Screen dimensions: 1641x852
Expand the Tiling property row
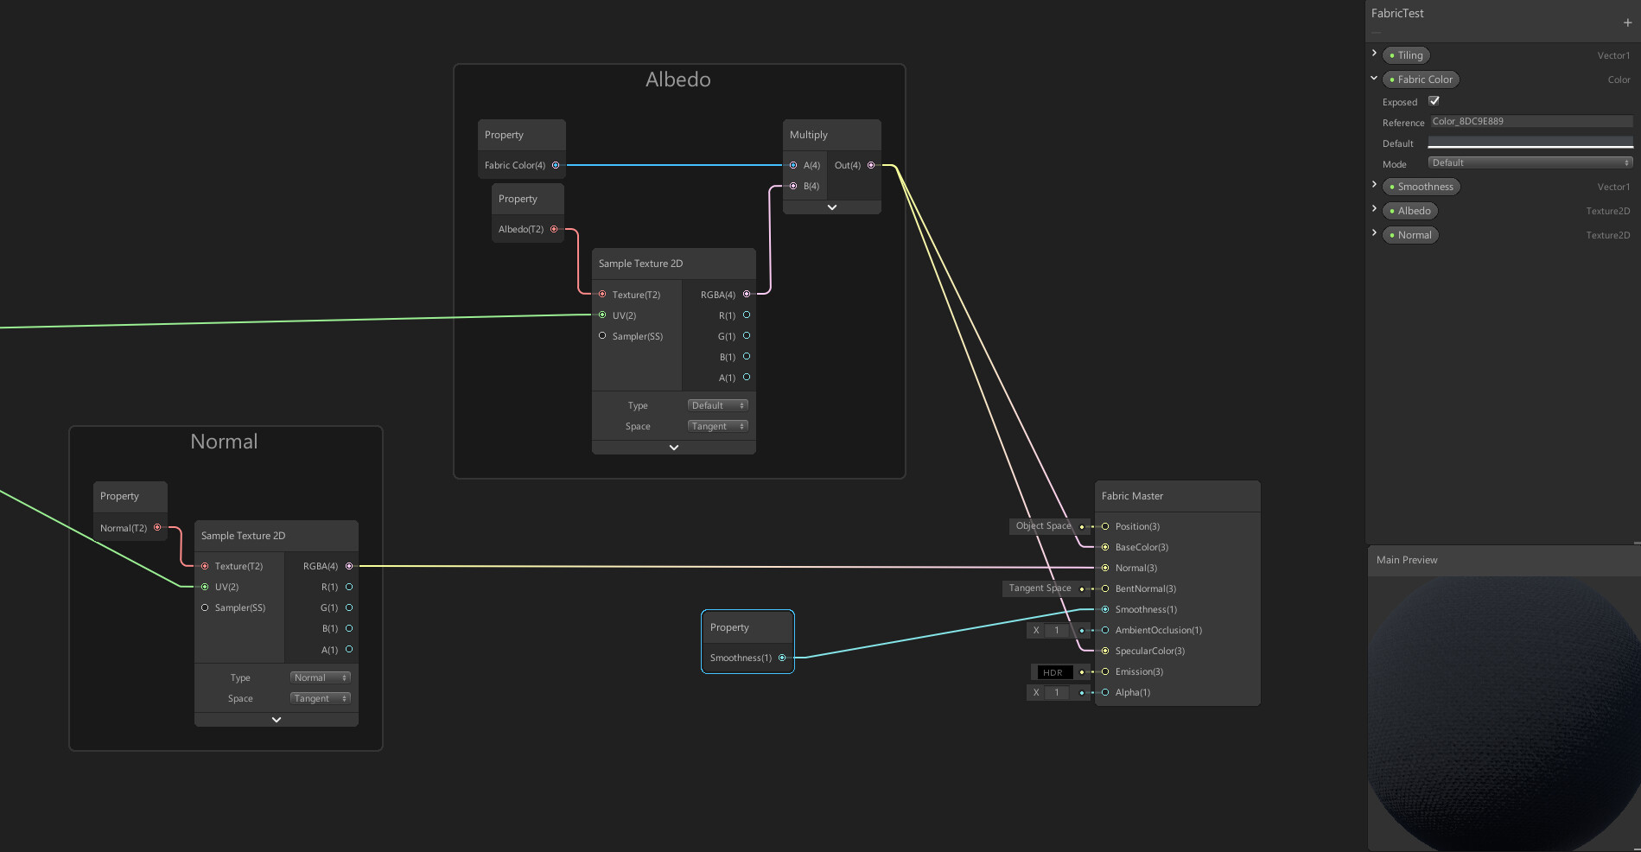pyautogui.click(x=1374, y=54)
